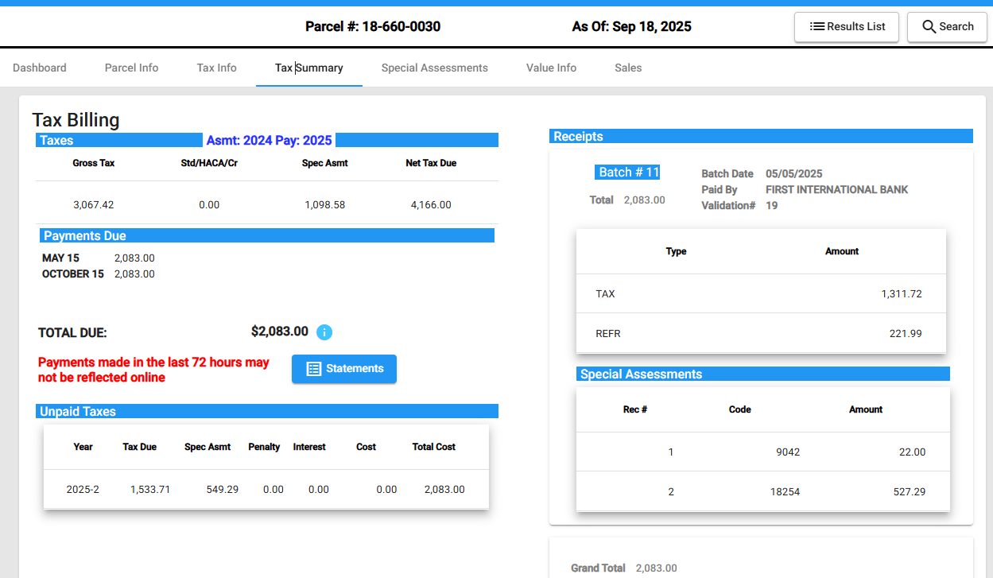Click the TAX row in receipts table
The width and height of the screenshot is (993, 578).
tap(760, 294)
